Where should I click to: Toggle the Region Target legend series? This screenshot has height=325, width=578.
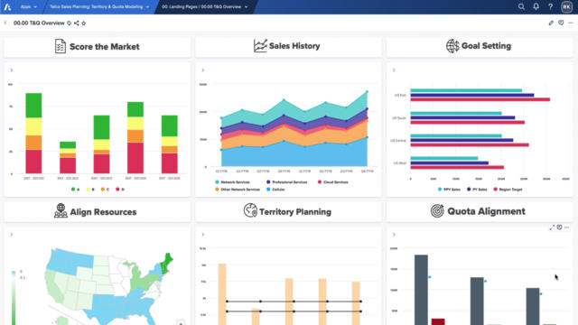(508, 189)
